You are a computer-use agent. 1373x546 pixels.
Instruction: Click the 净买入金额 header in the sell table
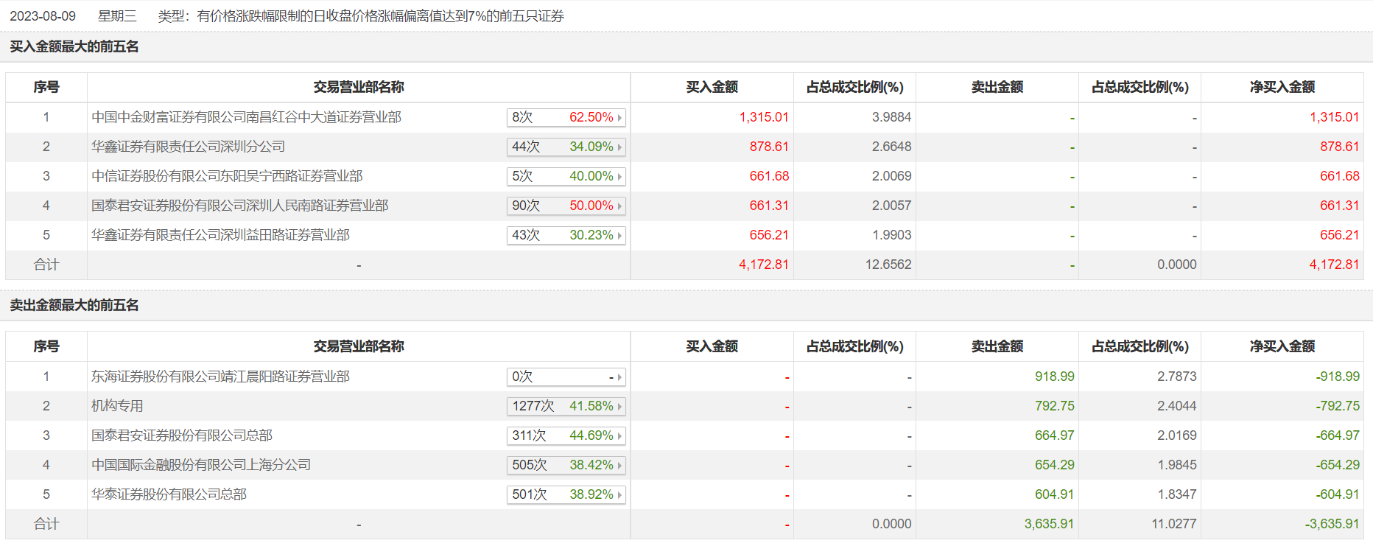[x=1282, y=346]
